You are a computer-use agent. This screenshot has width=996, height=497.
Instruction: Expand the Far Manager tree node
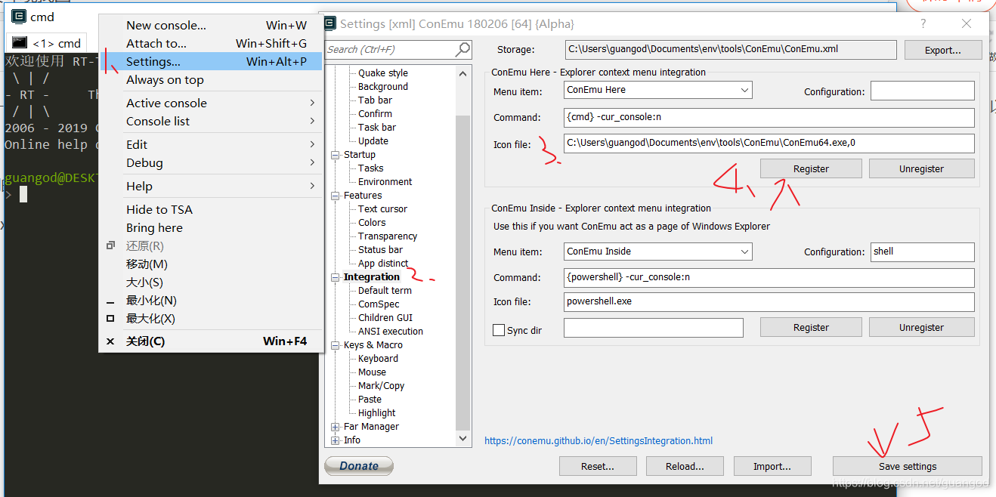pyautogui.click(x=336, y=427)
